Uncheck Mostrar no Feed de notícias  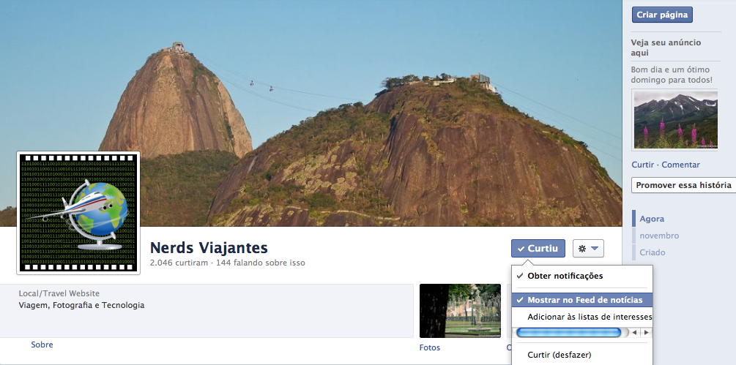tap(582, 300)
